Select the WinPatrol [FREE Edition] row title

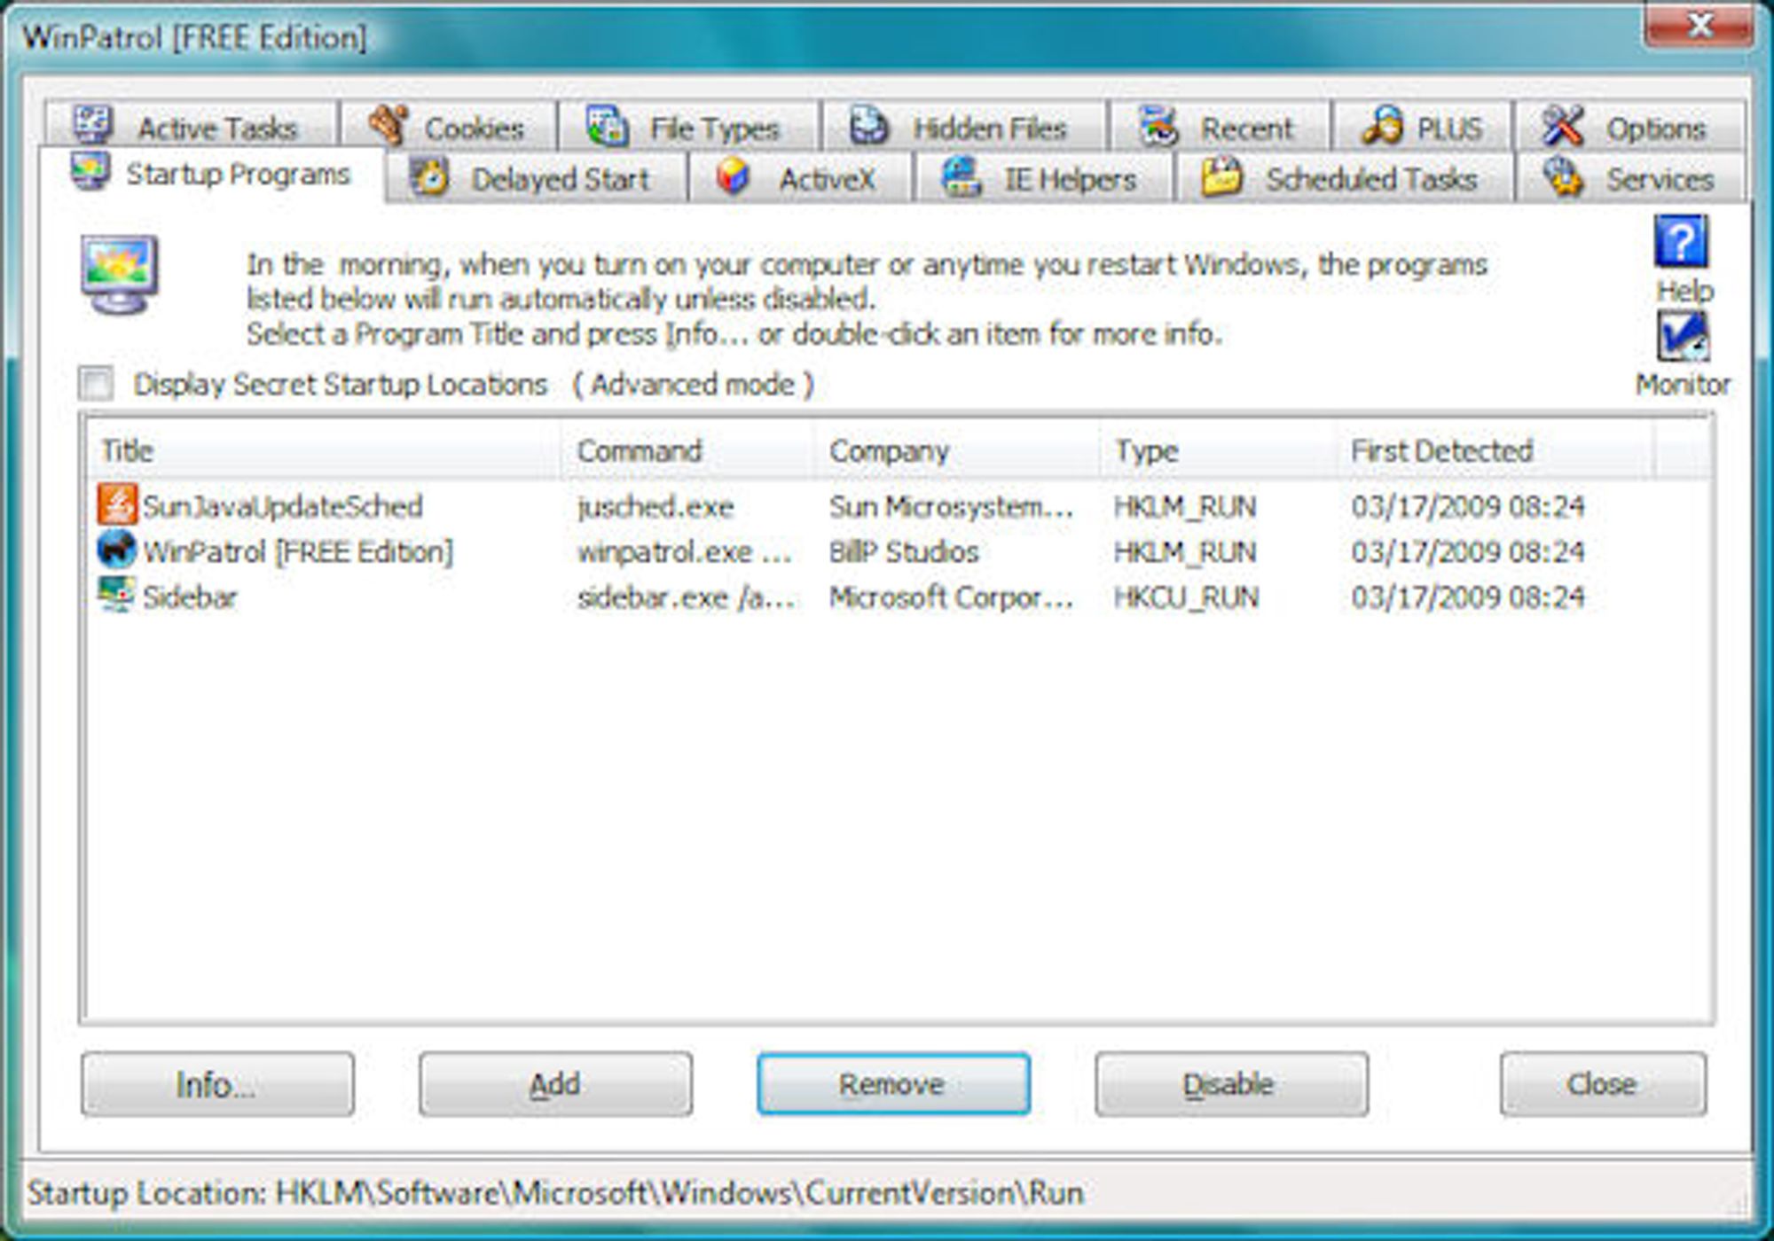(x=298, y=551)
